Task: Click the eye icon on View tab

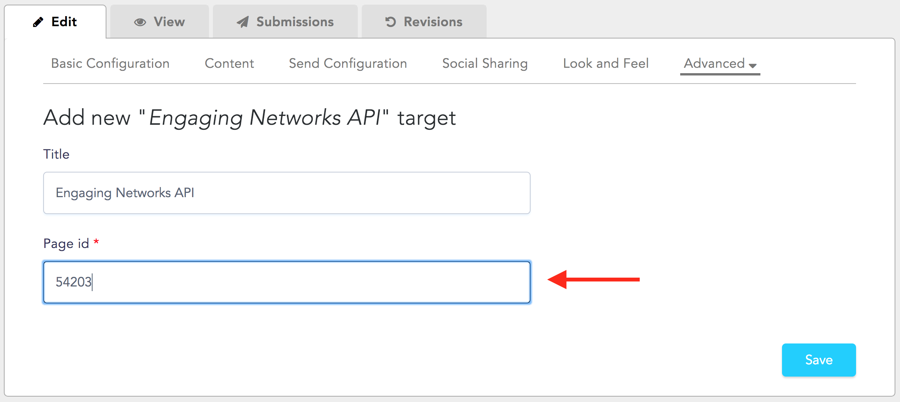Action: click(140, 22)
